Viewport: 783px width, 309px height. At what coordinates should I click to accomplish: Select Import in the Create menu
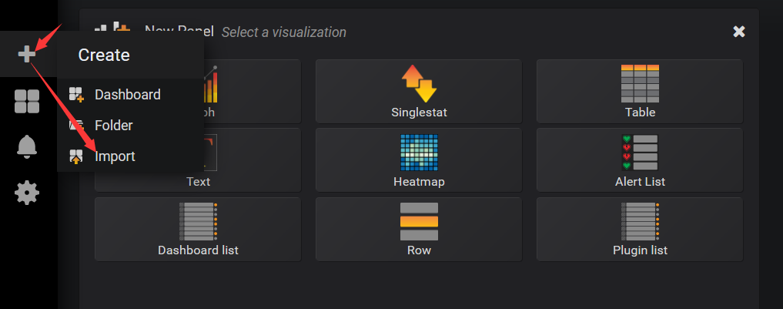[x=115, y=156]
